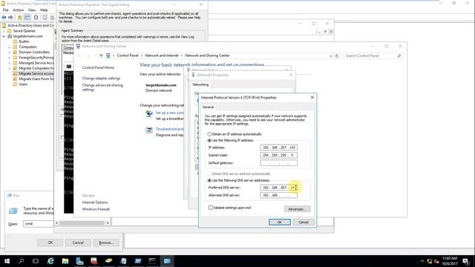Open Server Manager from the taskbar
Screen dimensions: 475x267
79,261
